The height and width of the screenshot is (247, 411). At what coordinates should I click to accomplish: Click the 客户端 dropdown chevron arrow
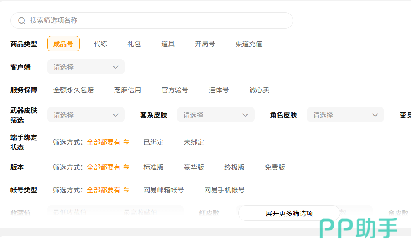pyautogui.click(x=115, y=67)
